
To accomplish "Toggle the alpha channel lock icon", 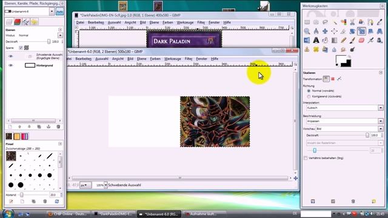I will (x=27, y=47).
